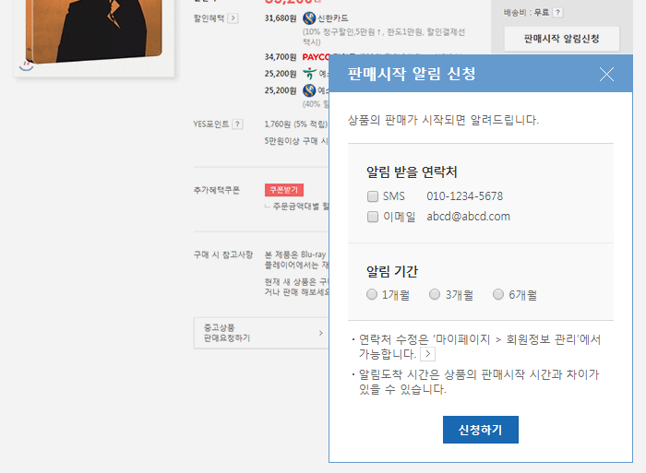Open the YES포인트 help question icon
The width and height of the screenshot is (646, 473).
pyautogui.click(x=237, y=124)
